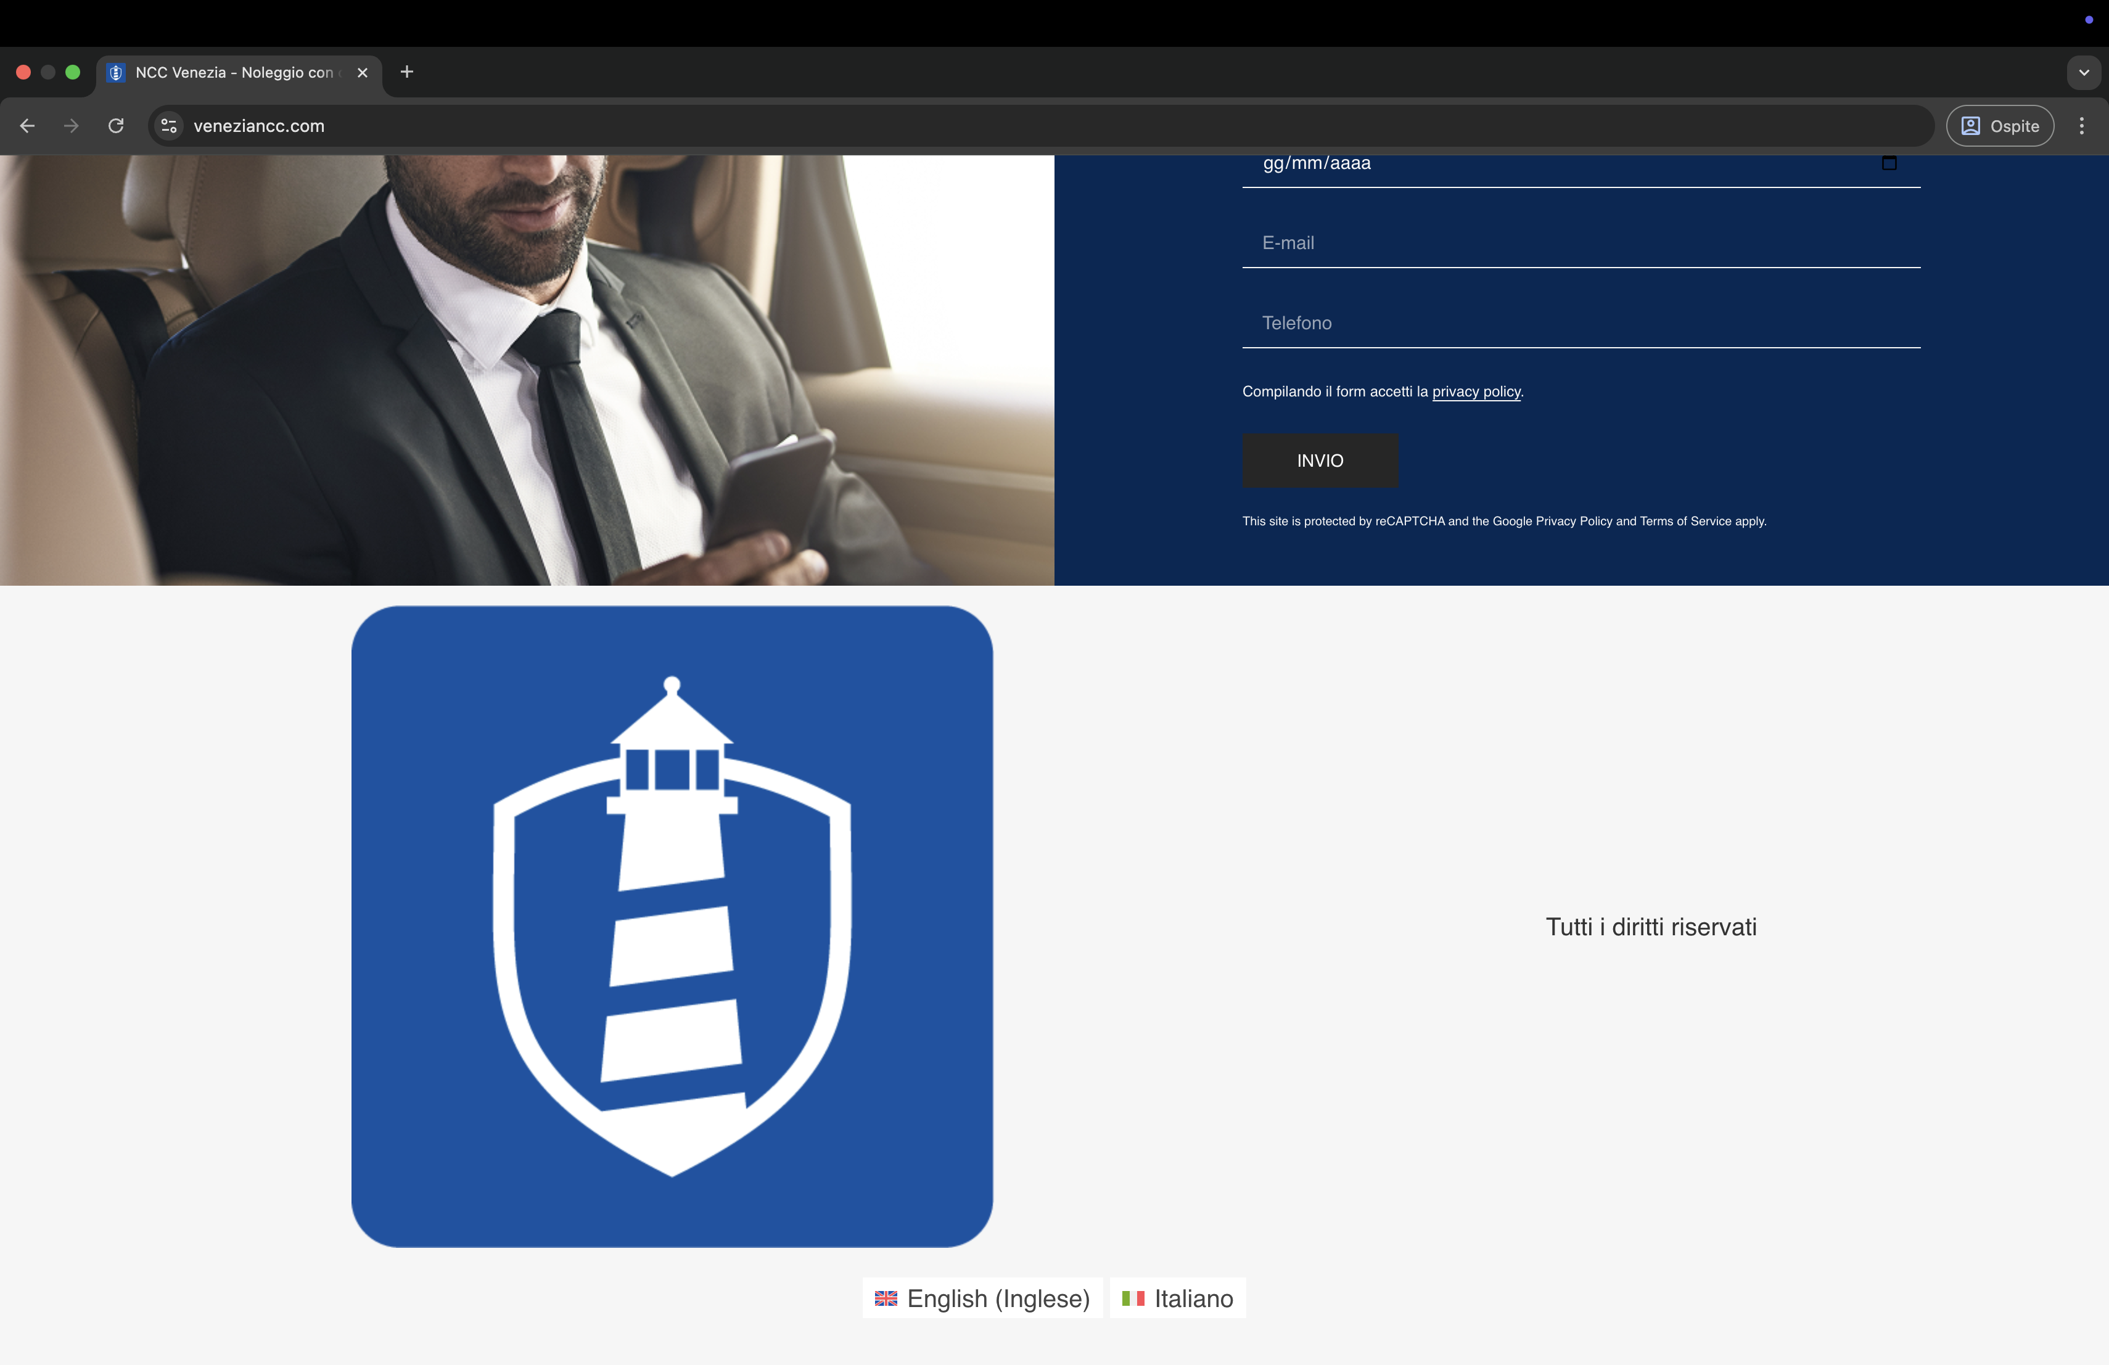The image size is (2109, 1365).
Task: Click the browser forward arrow
Action: click(x=72, y=126)
